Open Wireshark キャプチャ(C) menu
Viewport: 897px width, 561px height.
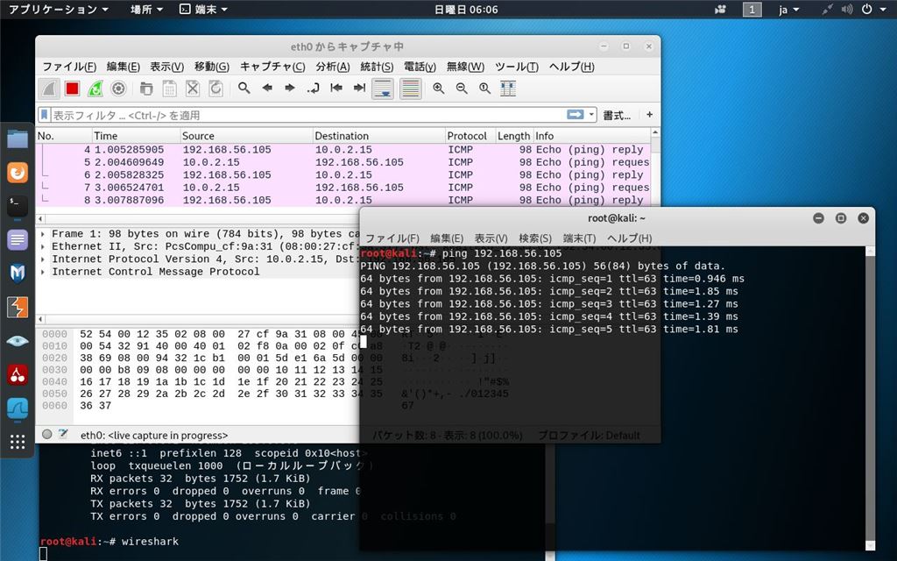(272, 67)
